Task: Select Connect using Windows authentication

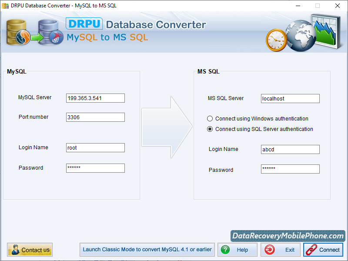Action: 210,118
